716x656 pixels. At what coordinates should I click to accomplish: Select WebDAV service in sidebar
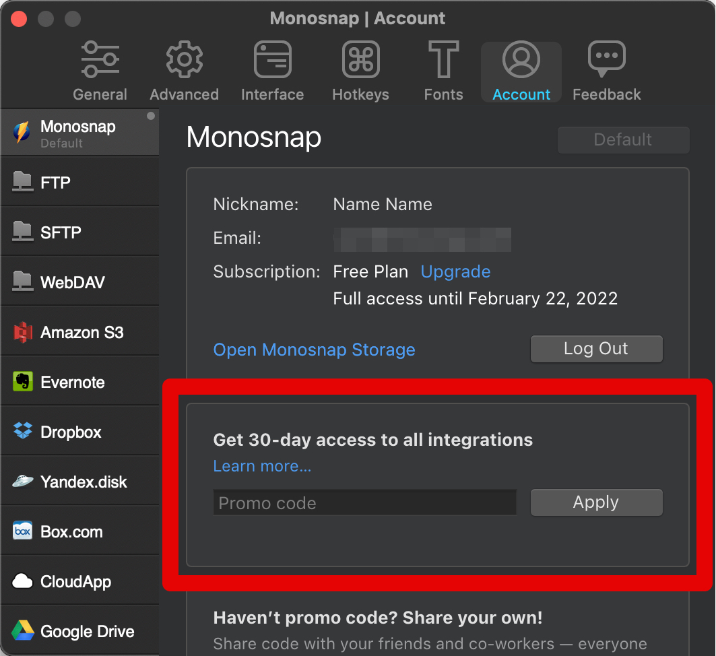coord(80,282)
